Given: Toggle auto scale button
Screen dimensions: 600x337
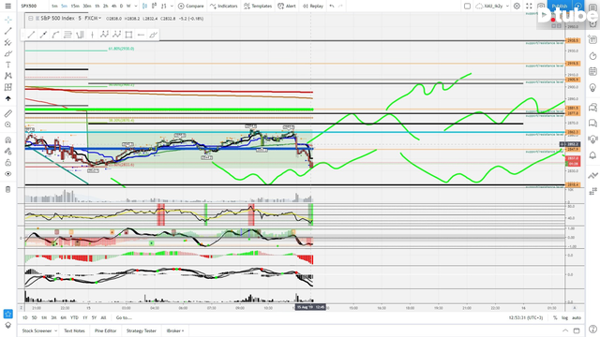Looking at the screenshot, I should pyautogui.click(x=577, y=318).
